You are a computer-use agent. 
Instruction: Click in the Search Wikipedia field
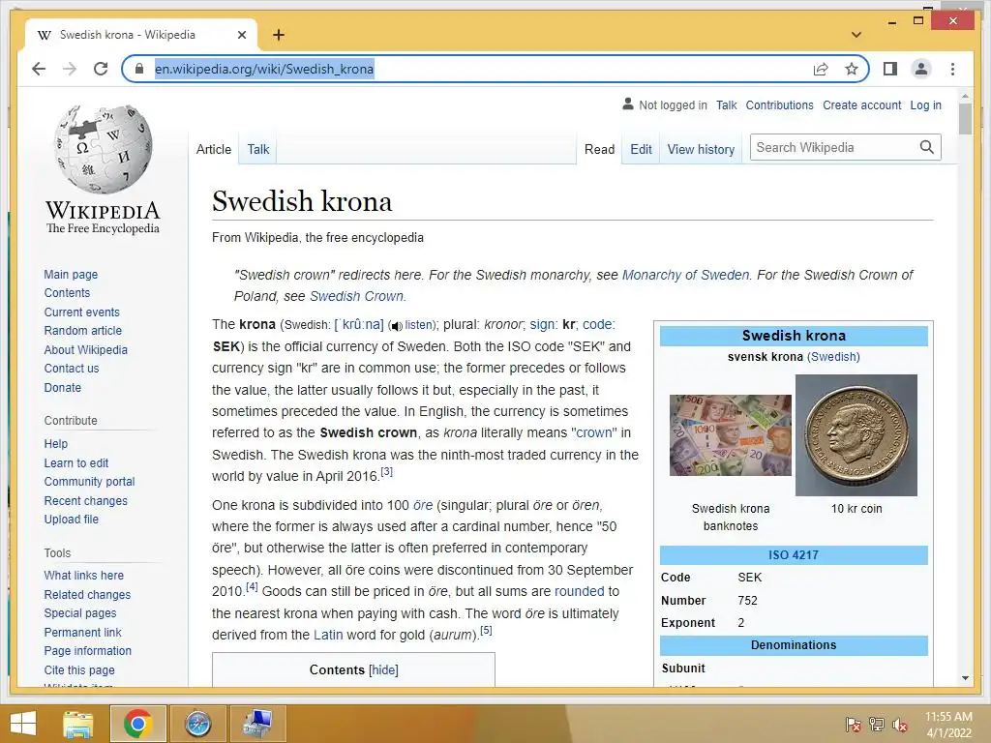[x=834, y=147]
